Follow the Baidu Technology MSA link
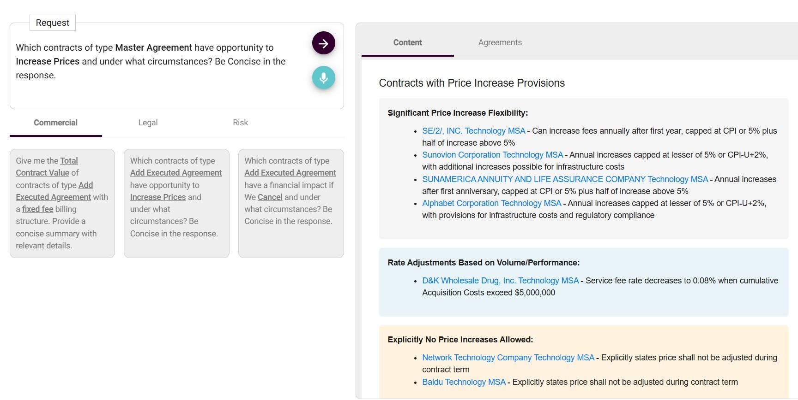 tap(464, 382)
